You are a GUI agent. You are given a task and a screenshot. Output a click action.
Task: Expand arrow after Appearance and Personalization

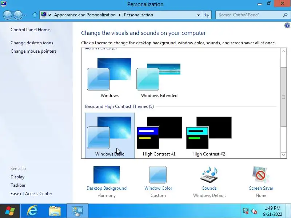click(120, 15)
